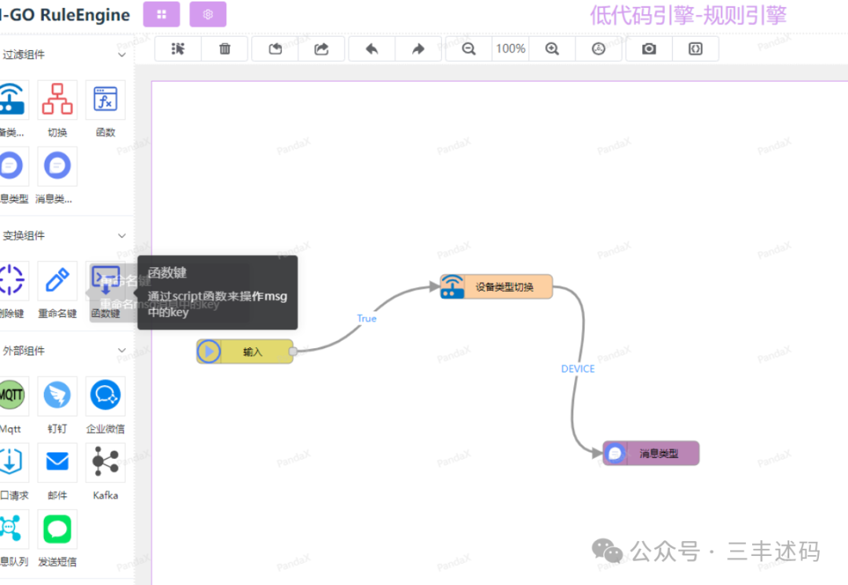Click the router icon on 设备类型切换 node
This screenshot has height=585, width=848.
click(x=452, y=287)
